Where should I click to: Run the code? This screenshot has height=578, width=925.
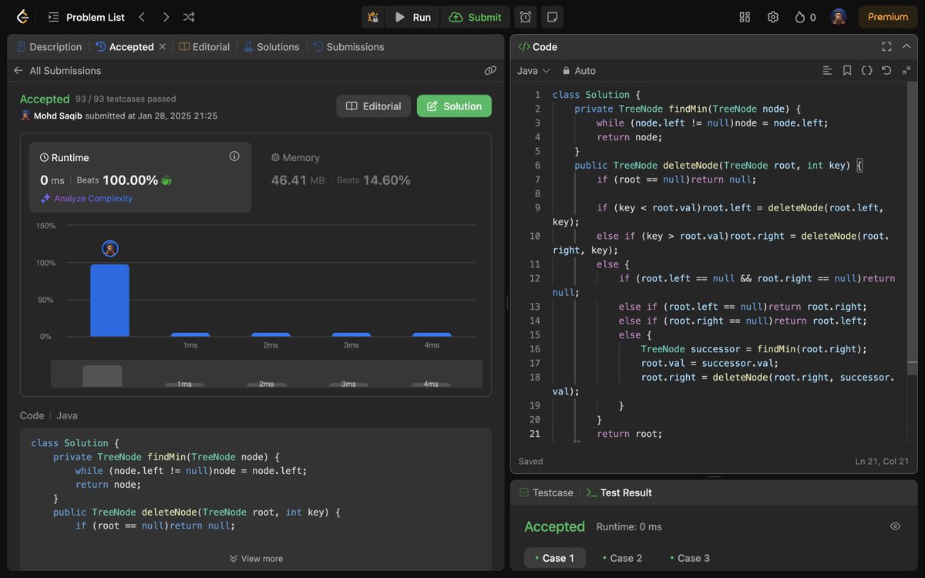412,17
